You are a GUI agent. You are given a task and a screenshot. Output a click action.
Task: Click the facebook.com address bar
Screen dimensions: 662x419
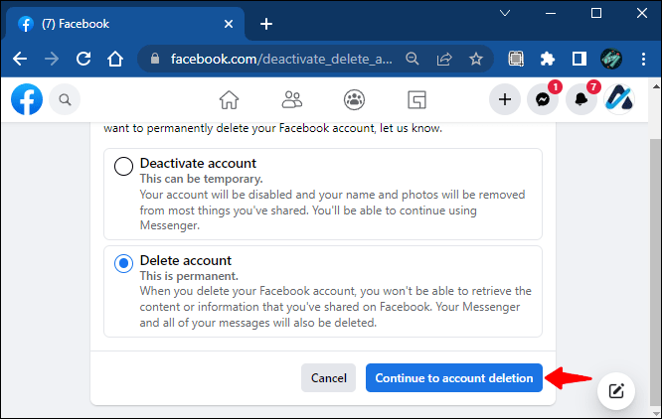tap(280, 59)
